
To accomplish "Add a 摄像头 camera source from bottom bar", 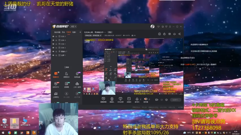I will pos(112,100).
